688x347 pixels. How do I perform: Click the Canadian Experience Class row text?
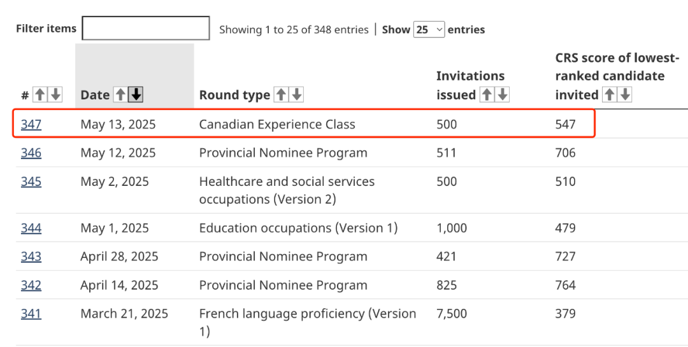(277, 124)
